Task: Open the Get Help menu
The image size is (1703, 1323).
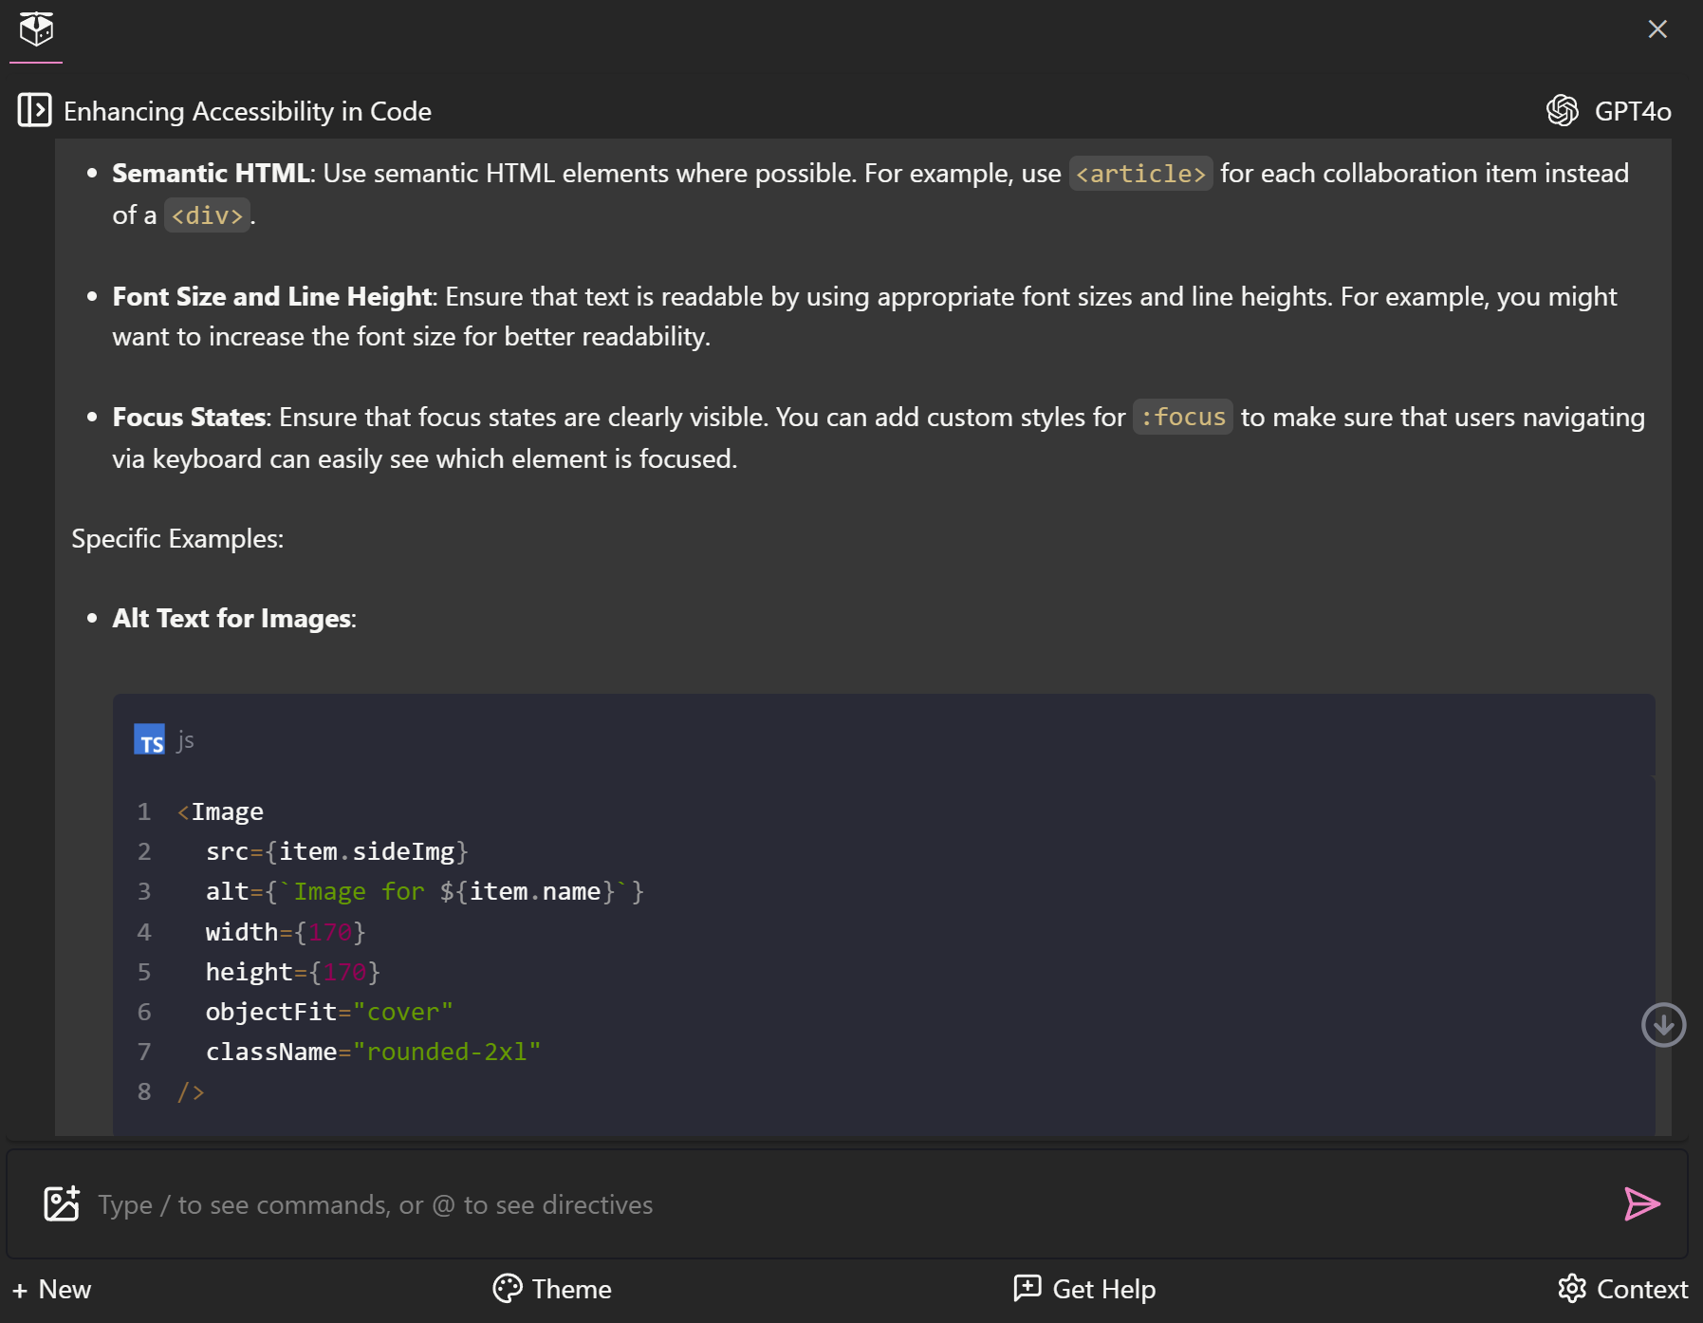Action: click(1084, 1289)
